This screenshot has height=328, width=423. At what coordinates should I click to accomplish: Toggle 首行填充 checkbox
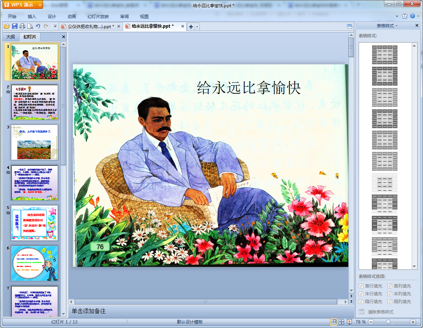click(x=361, y=286)
